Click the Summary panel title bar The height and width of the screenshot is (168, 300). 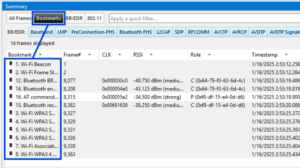(151, 6)
